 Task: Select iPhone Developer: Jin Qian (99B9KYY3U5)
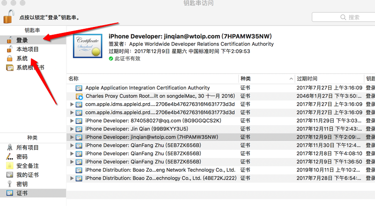tap(137, 129)
